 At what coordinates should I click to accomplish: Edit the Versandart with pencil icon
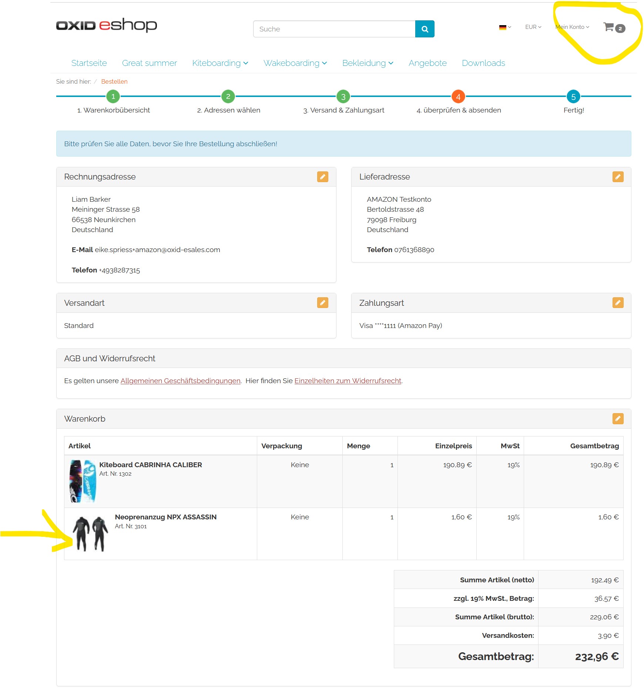[322, 303]
